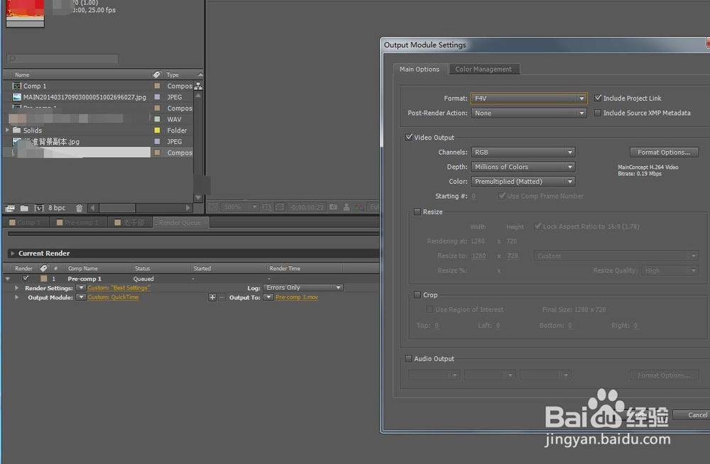Click the Interpret Footage icon in Project panel

click(10, 209)
